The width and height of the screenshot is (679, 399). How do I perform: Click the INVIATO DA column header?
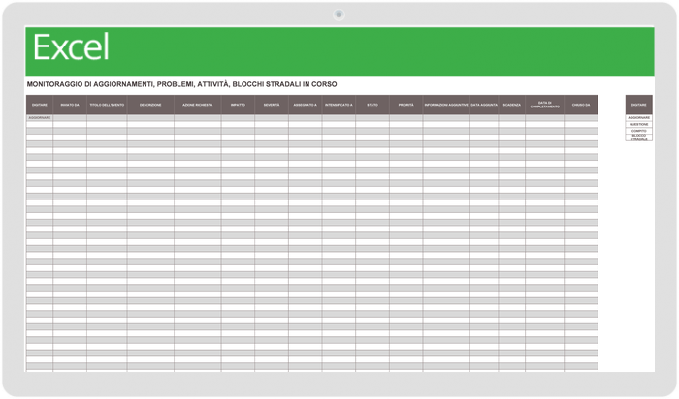click(70, 105)
